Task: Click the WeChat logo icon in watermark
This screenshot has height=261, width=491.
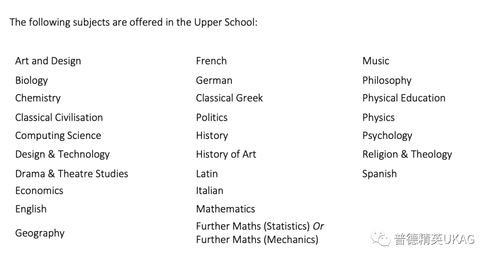Action: coord(381,238)
